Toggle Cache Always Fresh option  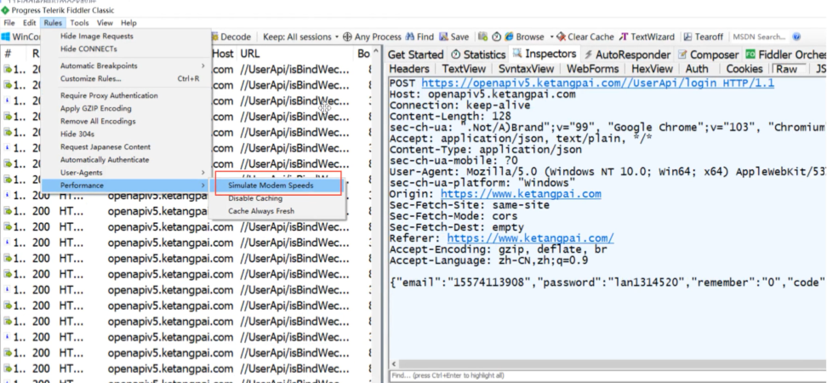pos(261,211)
